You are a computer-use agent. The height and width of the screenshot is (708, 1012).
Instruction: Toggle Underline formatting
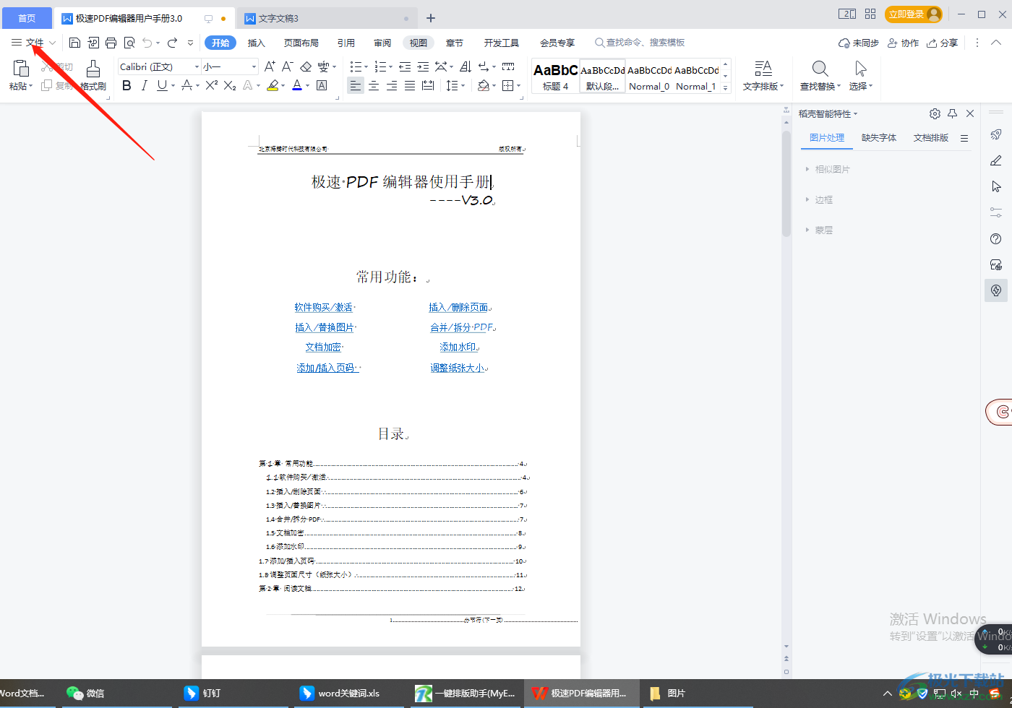[x=162, y=85]
